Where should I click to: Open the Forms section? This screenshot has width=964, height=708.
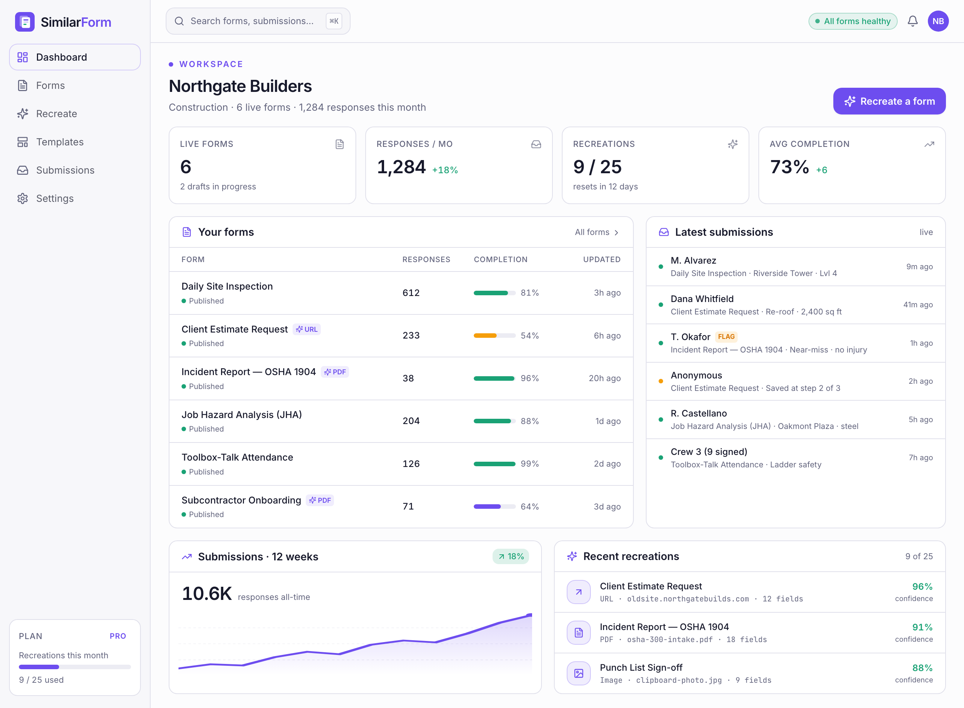point(75,85)
